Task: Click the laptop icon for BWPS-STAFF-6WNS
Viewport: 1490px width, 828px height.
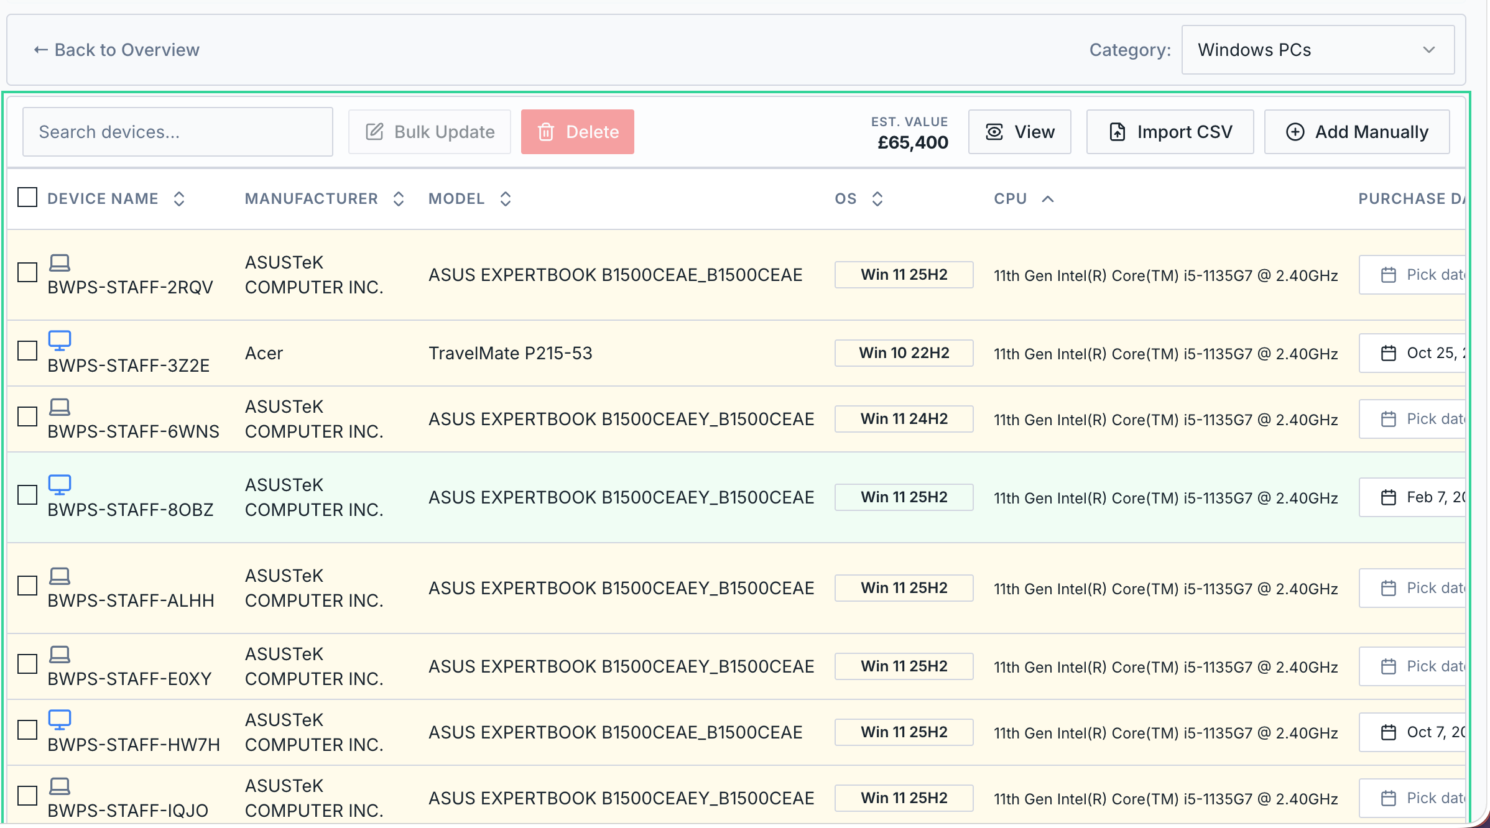Action: pos(60,407)
